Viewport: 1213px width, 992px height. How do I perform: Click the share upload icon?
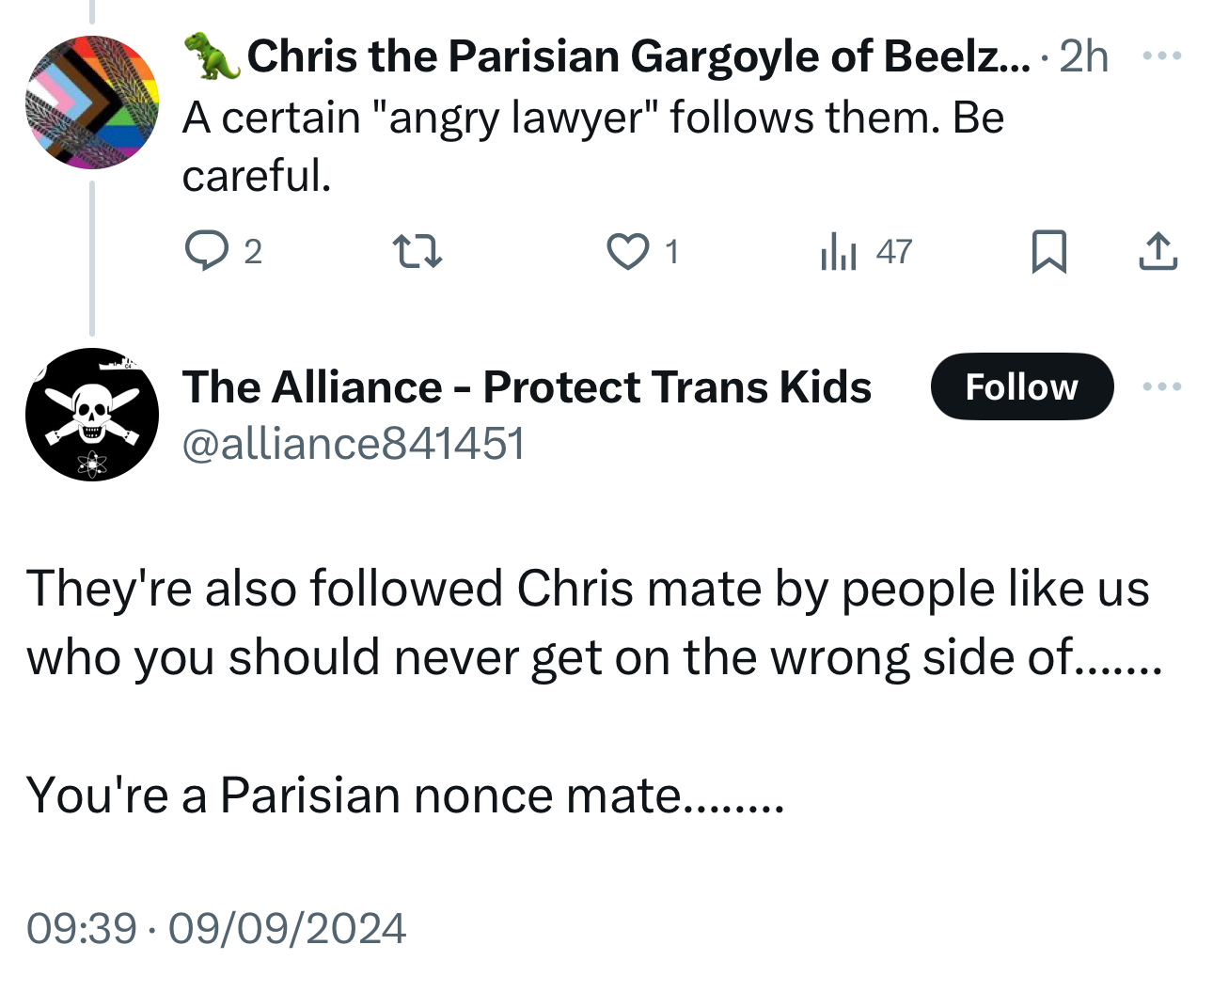(1158, 251)
